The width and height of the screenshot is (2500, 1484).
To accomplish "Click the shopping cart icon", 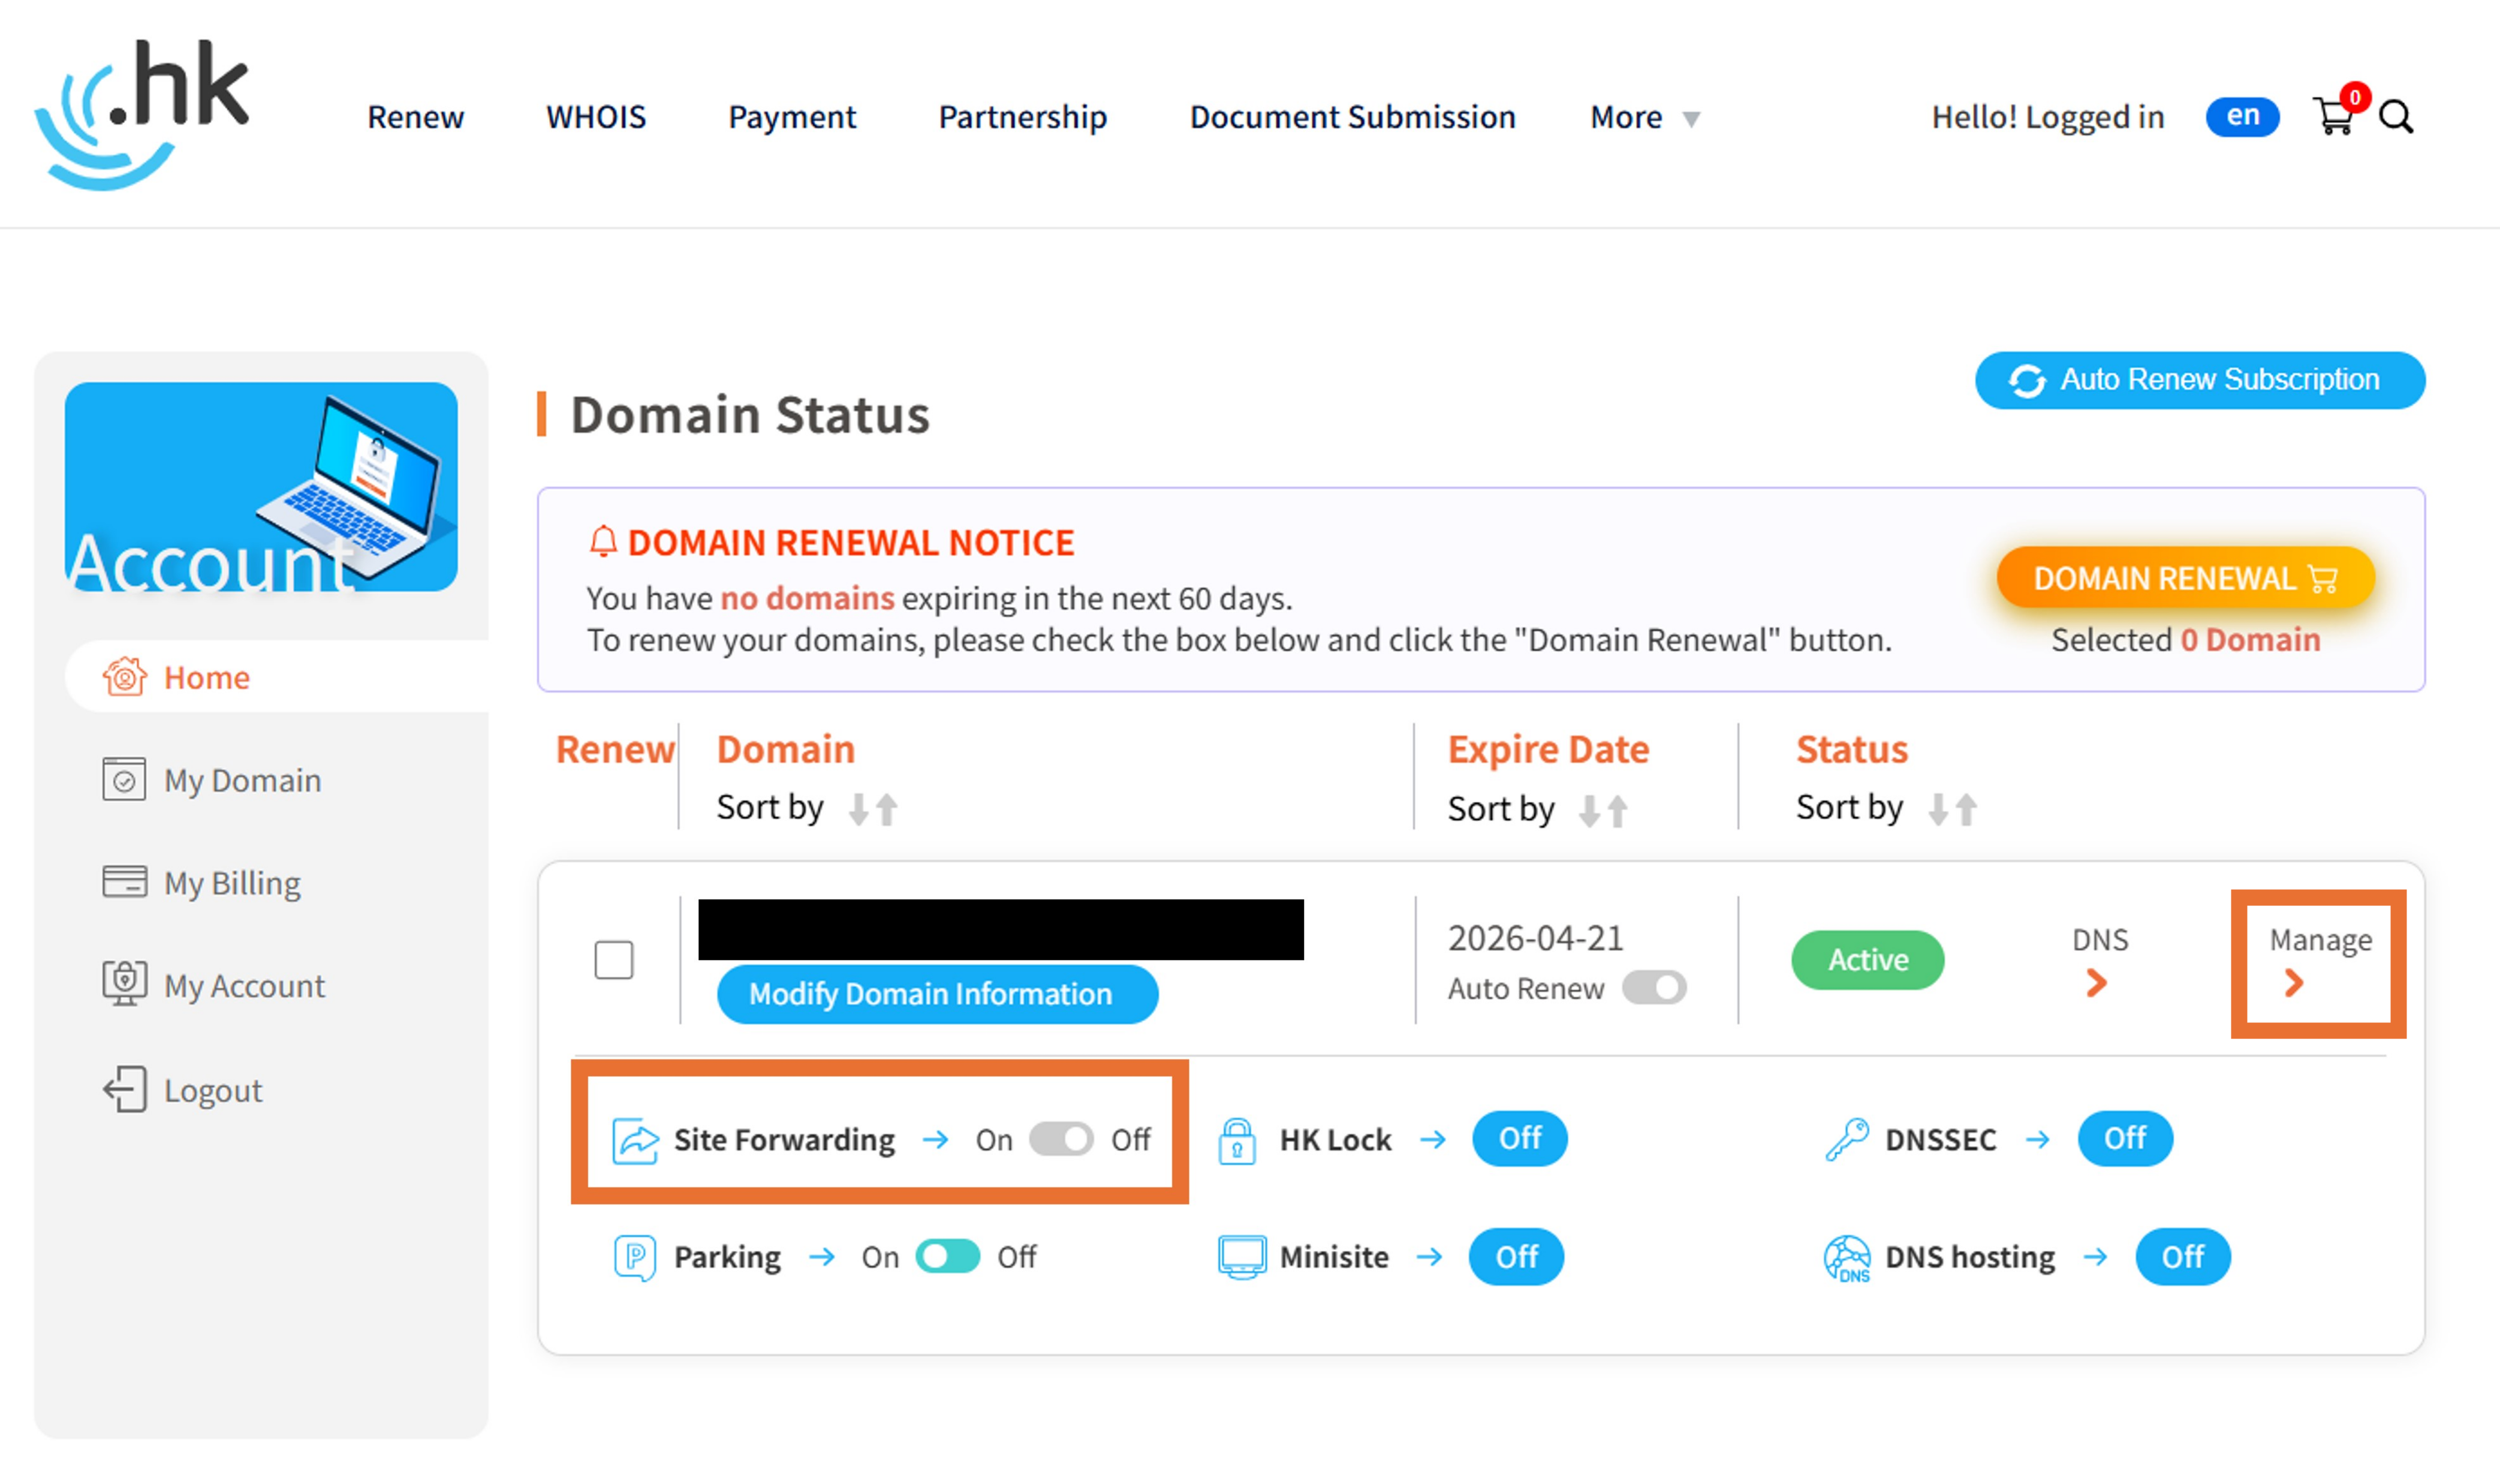I will tap(2333, 117).
